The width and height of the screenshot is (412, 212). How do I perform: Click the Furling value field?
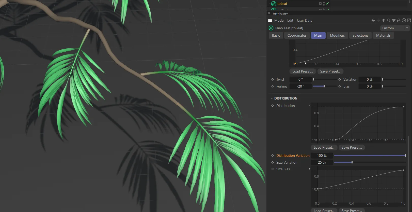click(x=300, y=86)
